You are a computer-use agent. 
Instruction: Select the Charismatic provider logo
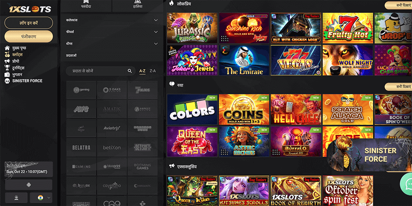(143, 186)
